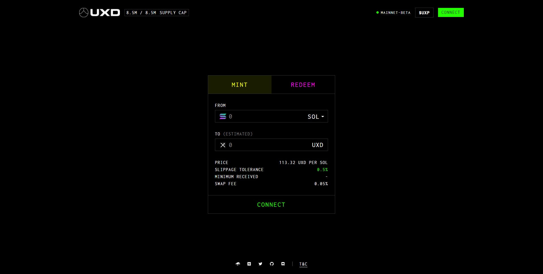Screen dimensions: 543x274
Task: Open the SOL token dropdown
Action: [316, 116]
